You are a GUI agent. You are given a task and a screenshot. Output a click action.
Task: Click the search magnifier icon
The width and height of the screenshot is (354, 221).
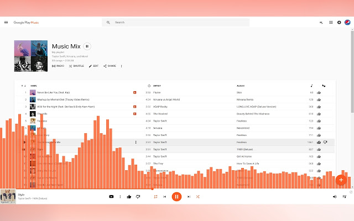[x=108, y=22]
